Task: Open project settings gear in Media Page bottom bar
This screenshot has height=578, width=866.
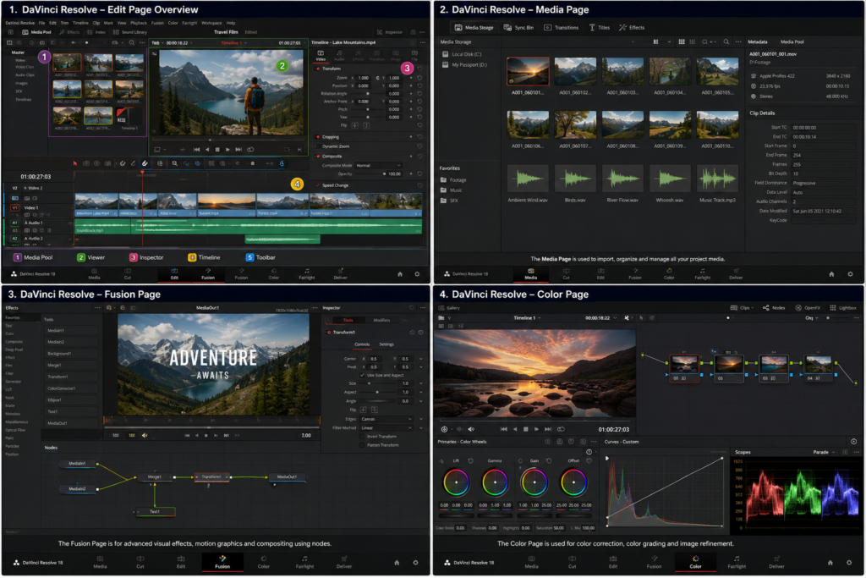Action: (850, 274)
